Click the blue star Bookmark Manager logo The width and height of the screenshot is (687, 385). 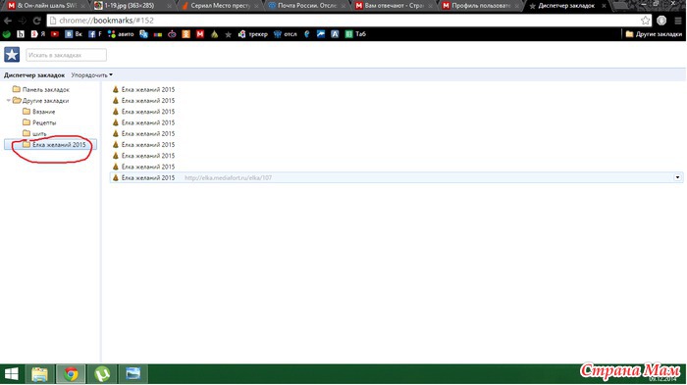tap(12, 55)
